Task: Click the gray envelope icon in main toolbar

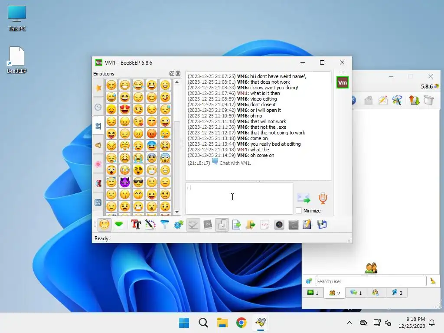Action: point(369,100)
